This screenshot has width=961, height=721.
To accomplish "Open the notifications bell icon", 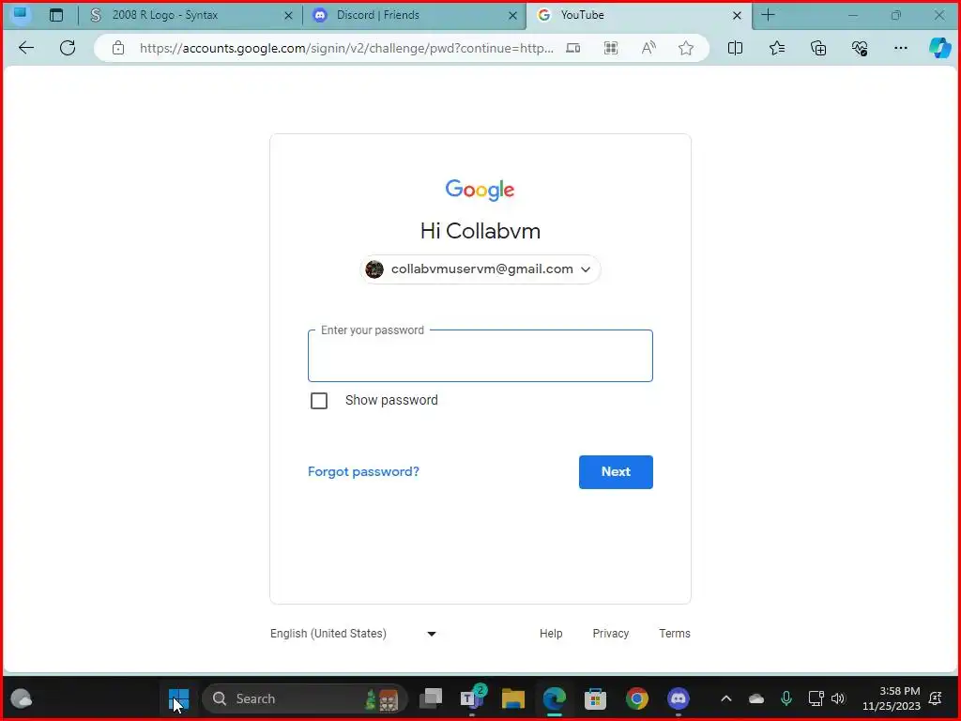I will click(x=936, y=698).
